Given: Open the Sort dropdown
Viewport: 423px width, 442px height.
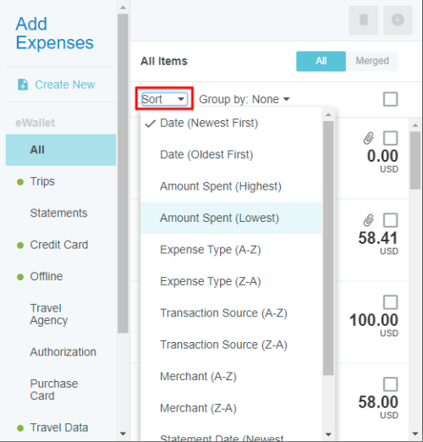Looking at the screenshot, I should point(164,99).
